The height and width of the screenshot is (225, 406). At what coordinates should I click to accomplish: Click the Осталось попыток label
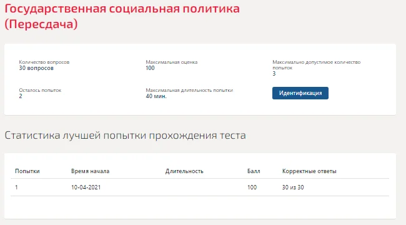40,90
